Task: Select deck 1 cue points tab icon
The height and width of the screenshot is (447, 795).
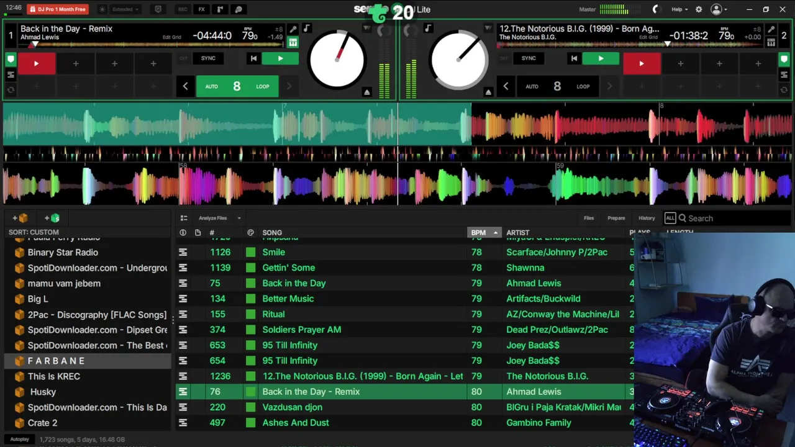Action: (x=11, y=60)
